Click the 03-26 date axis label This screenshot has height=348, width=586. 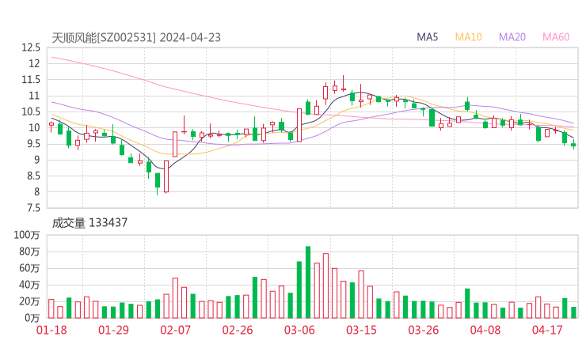click(x=423, y=330)
